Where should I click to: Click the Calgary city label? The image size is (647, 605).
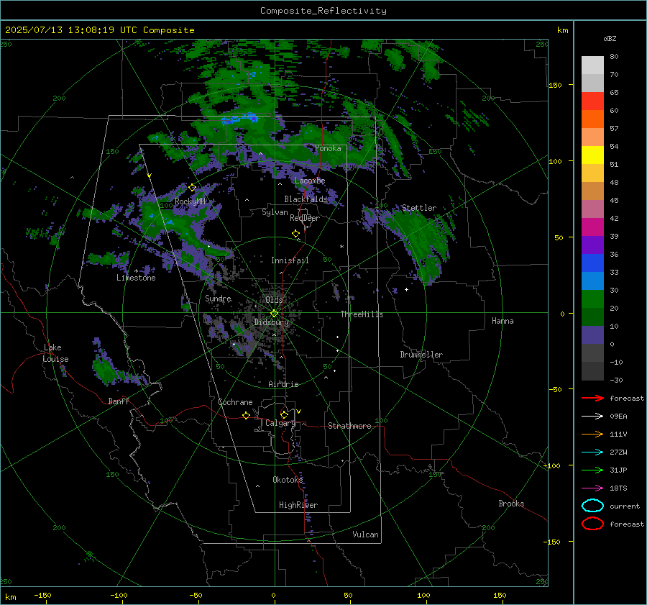click(280, 423)
